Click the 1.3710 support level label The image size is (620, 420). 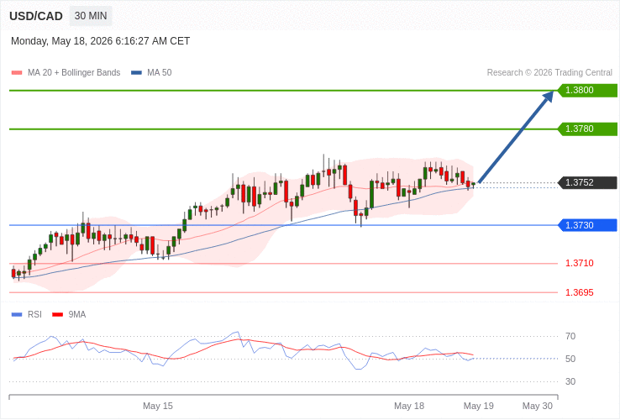(x=580, y=264)
